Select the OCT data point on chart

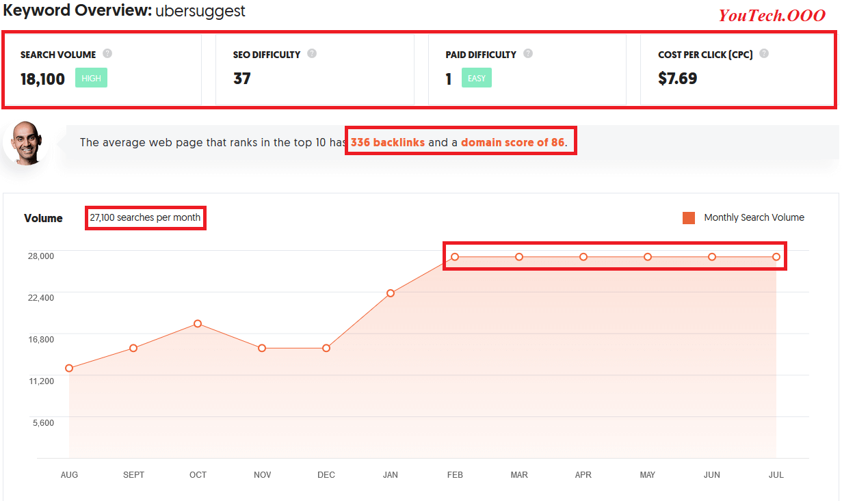[x=198, y=323]
